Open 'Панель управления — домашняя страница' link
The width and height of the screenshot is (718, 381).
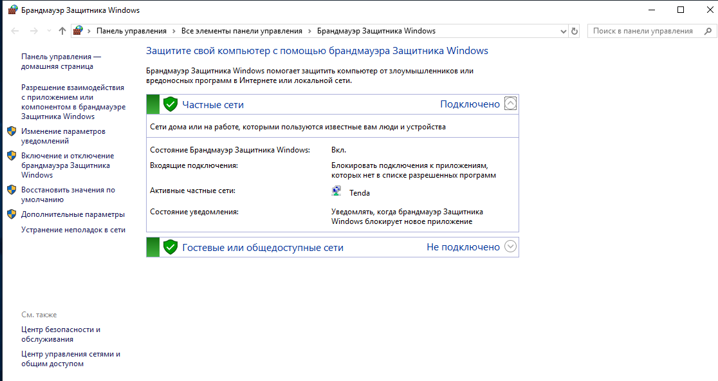click(61, 61)
